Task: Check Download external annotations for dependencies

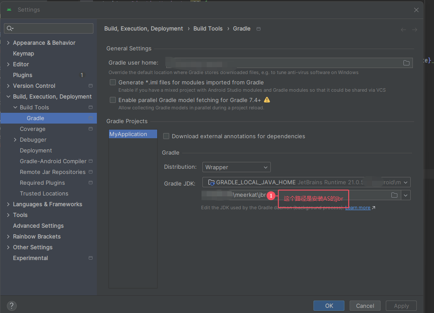Action: pos(166,136)
